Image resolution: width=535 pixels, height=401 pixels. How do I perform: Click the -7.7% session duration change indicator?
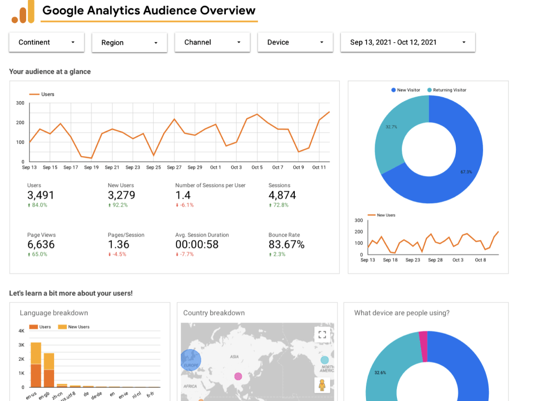pyautogui.click(x=185, y=255)
